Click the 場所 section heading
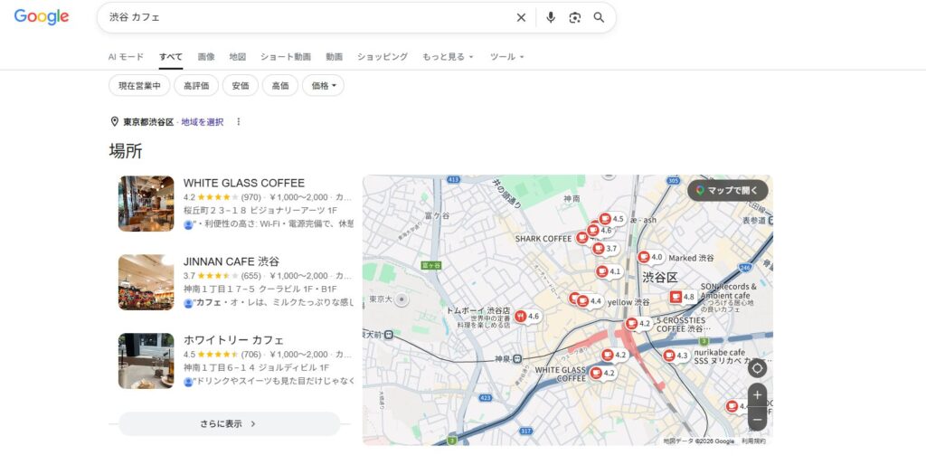The image size is (926, 465). 126,151
